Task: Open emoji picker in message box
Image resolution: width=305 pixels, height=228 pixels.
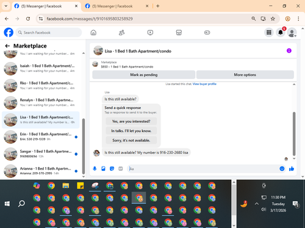Action: [282, 168]
